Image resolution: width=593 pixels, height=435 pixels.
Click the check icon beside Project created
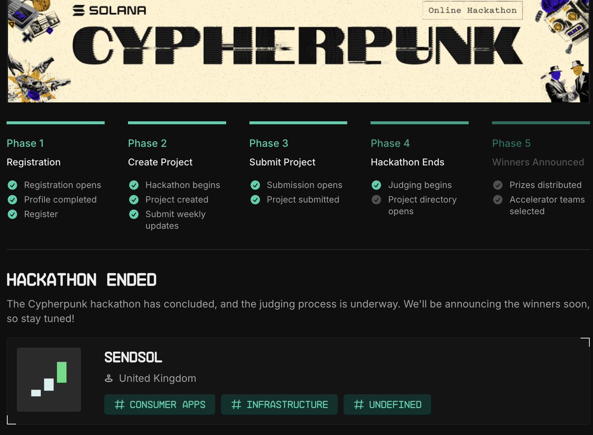click(x=133, y=199)
